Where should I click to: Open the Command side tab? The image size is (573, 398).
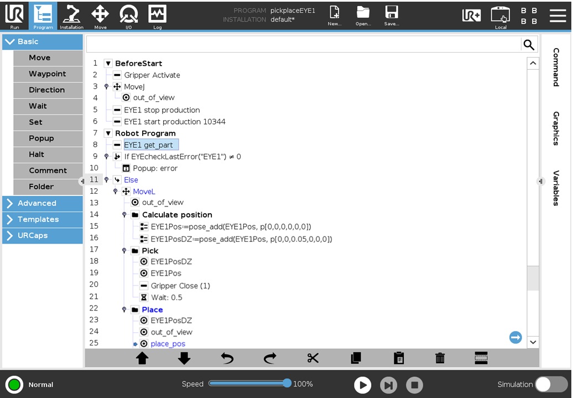(x=556, y=68)
